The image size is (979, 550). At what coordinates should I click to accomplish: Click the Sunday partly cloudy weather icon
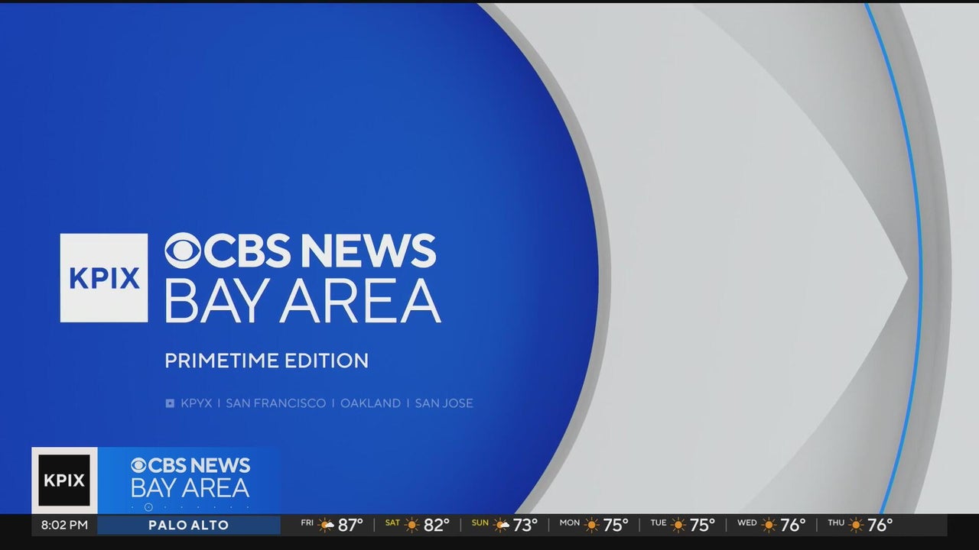coord(502,526)
